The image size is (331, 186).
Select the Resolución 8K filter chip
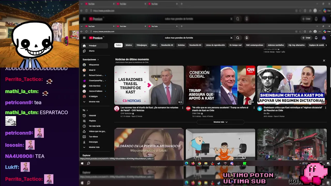tap(195, 45)
